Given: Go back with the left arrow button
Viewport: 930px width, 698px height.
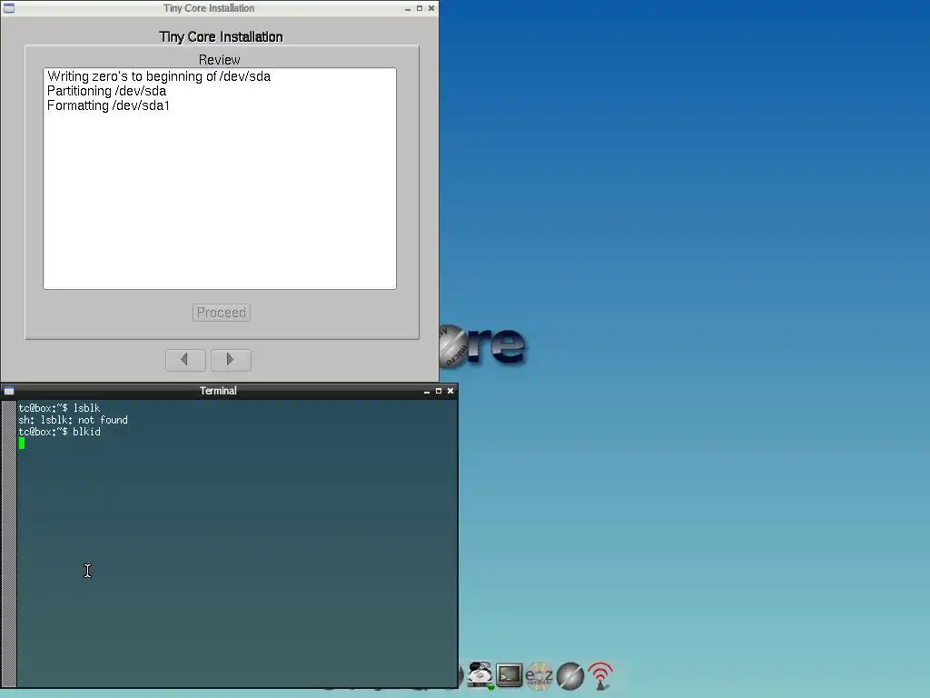Looking at the screenshot, I should click(x=185, y=360).
